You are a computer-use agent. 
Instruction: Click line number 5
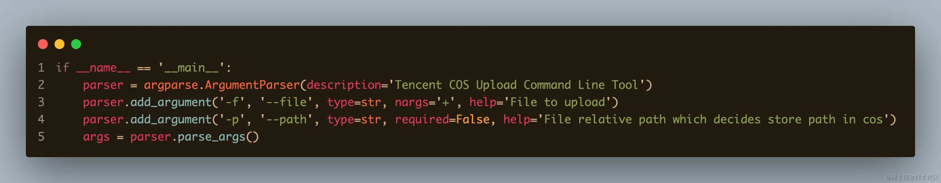[41, 137]
